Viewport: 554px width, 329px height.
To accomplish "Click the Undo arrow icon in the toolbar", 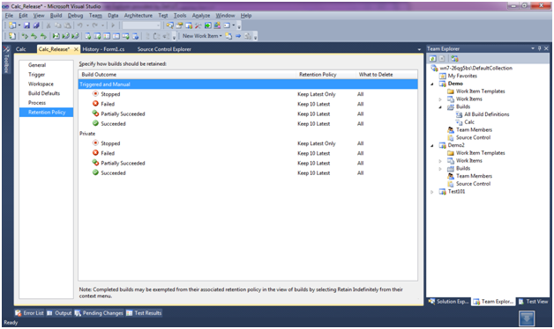I will (x=80, y=26).
